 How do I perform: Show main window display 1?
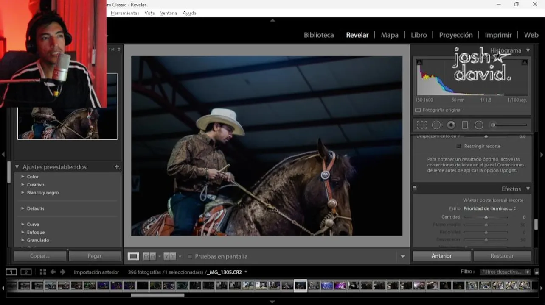coord(11,272)
